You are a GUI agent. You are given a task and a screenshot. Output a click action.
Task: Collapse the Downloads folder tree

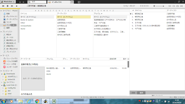click(2, 74)
